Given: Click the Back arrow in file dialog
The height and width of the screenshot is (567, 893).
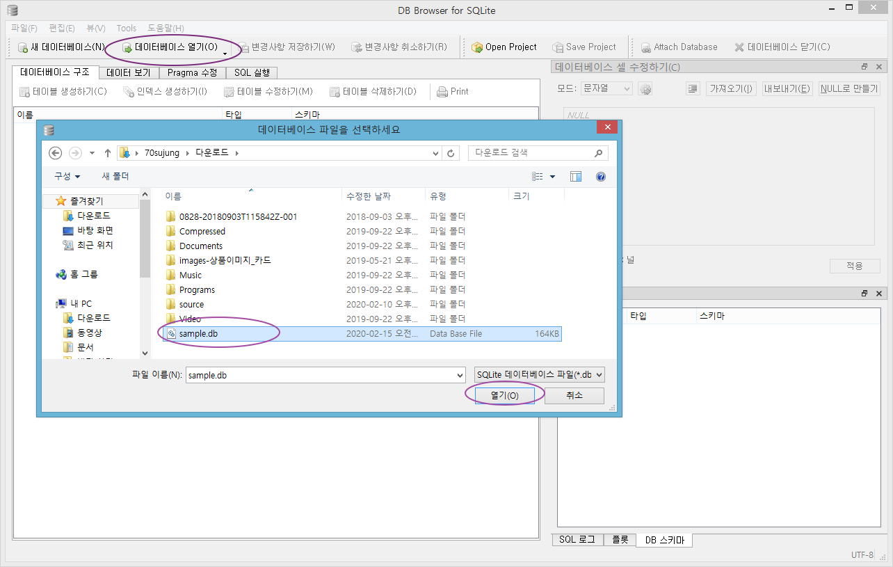Looking at the screenshot, I should [56, 153].
